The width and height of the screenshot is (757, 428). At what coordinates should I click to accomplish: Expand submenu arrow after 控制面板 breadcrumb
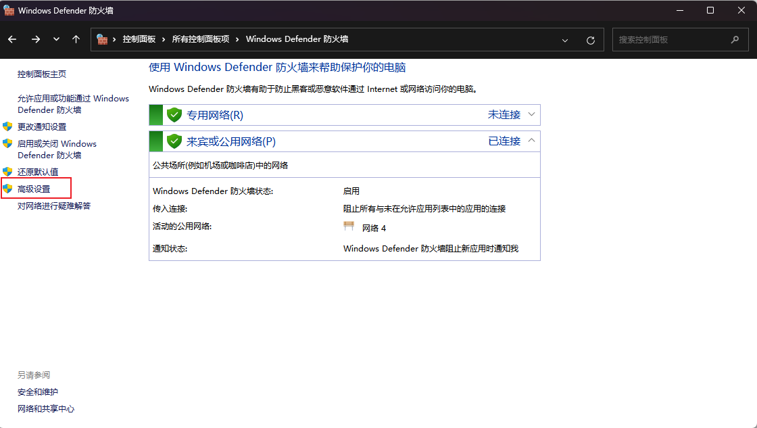pos(164,40)
